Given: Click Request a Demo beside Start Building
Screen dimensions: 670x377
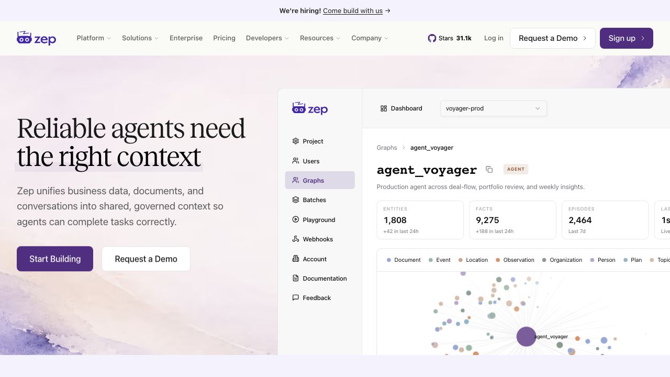Looking at the screenshot, I should (146, 259).
